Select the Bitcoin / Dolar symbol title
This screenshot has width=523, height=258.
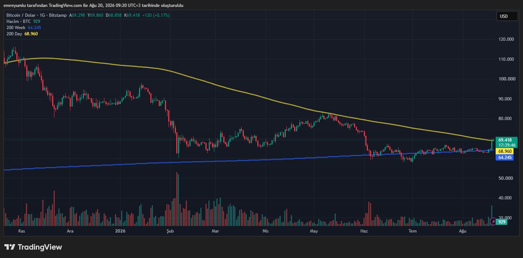(20, 15)
